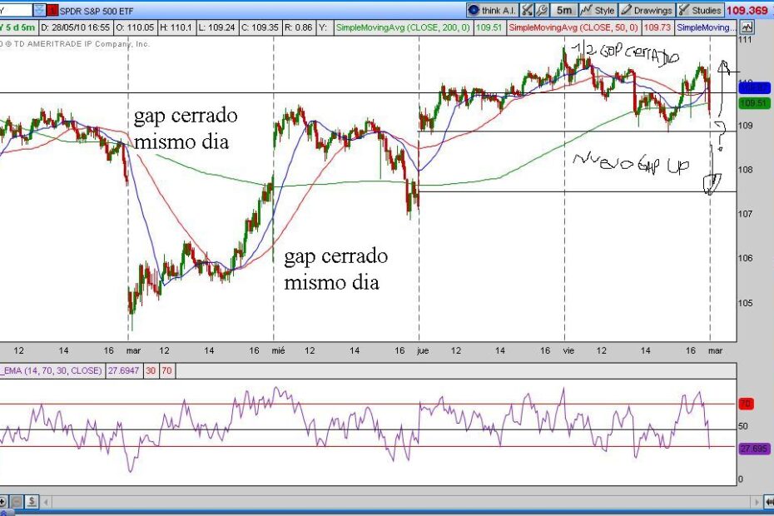Click the SPDR S&P 500 ETF title

pos(97,11)
